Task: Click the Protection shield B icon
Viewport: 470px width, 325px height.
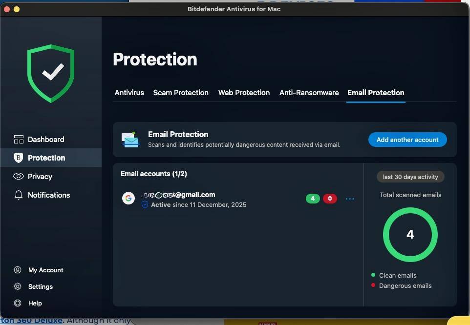Action: [x=19, y=158]
